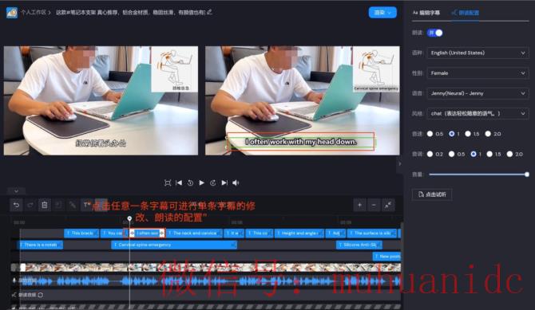Image resolution: width=535 pixels, height=310 pixels.
Task: Jump to the end of the video
Action: pyautogui.click(x=224, y=183)
